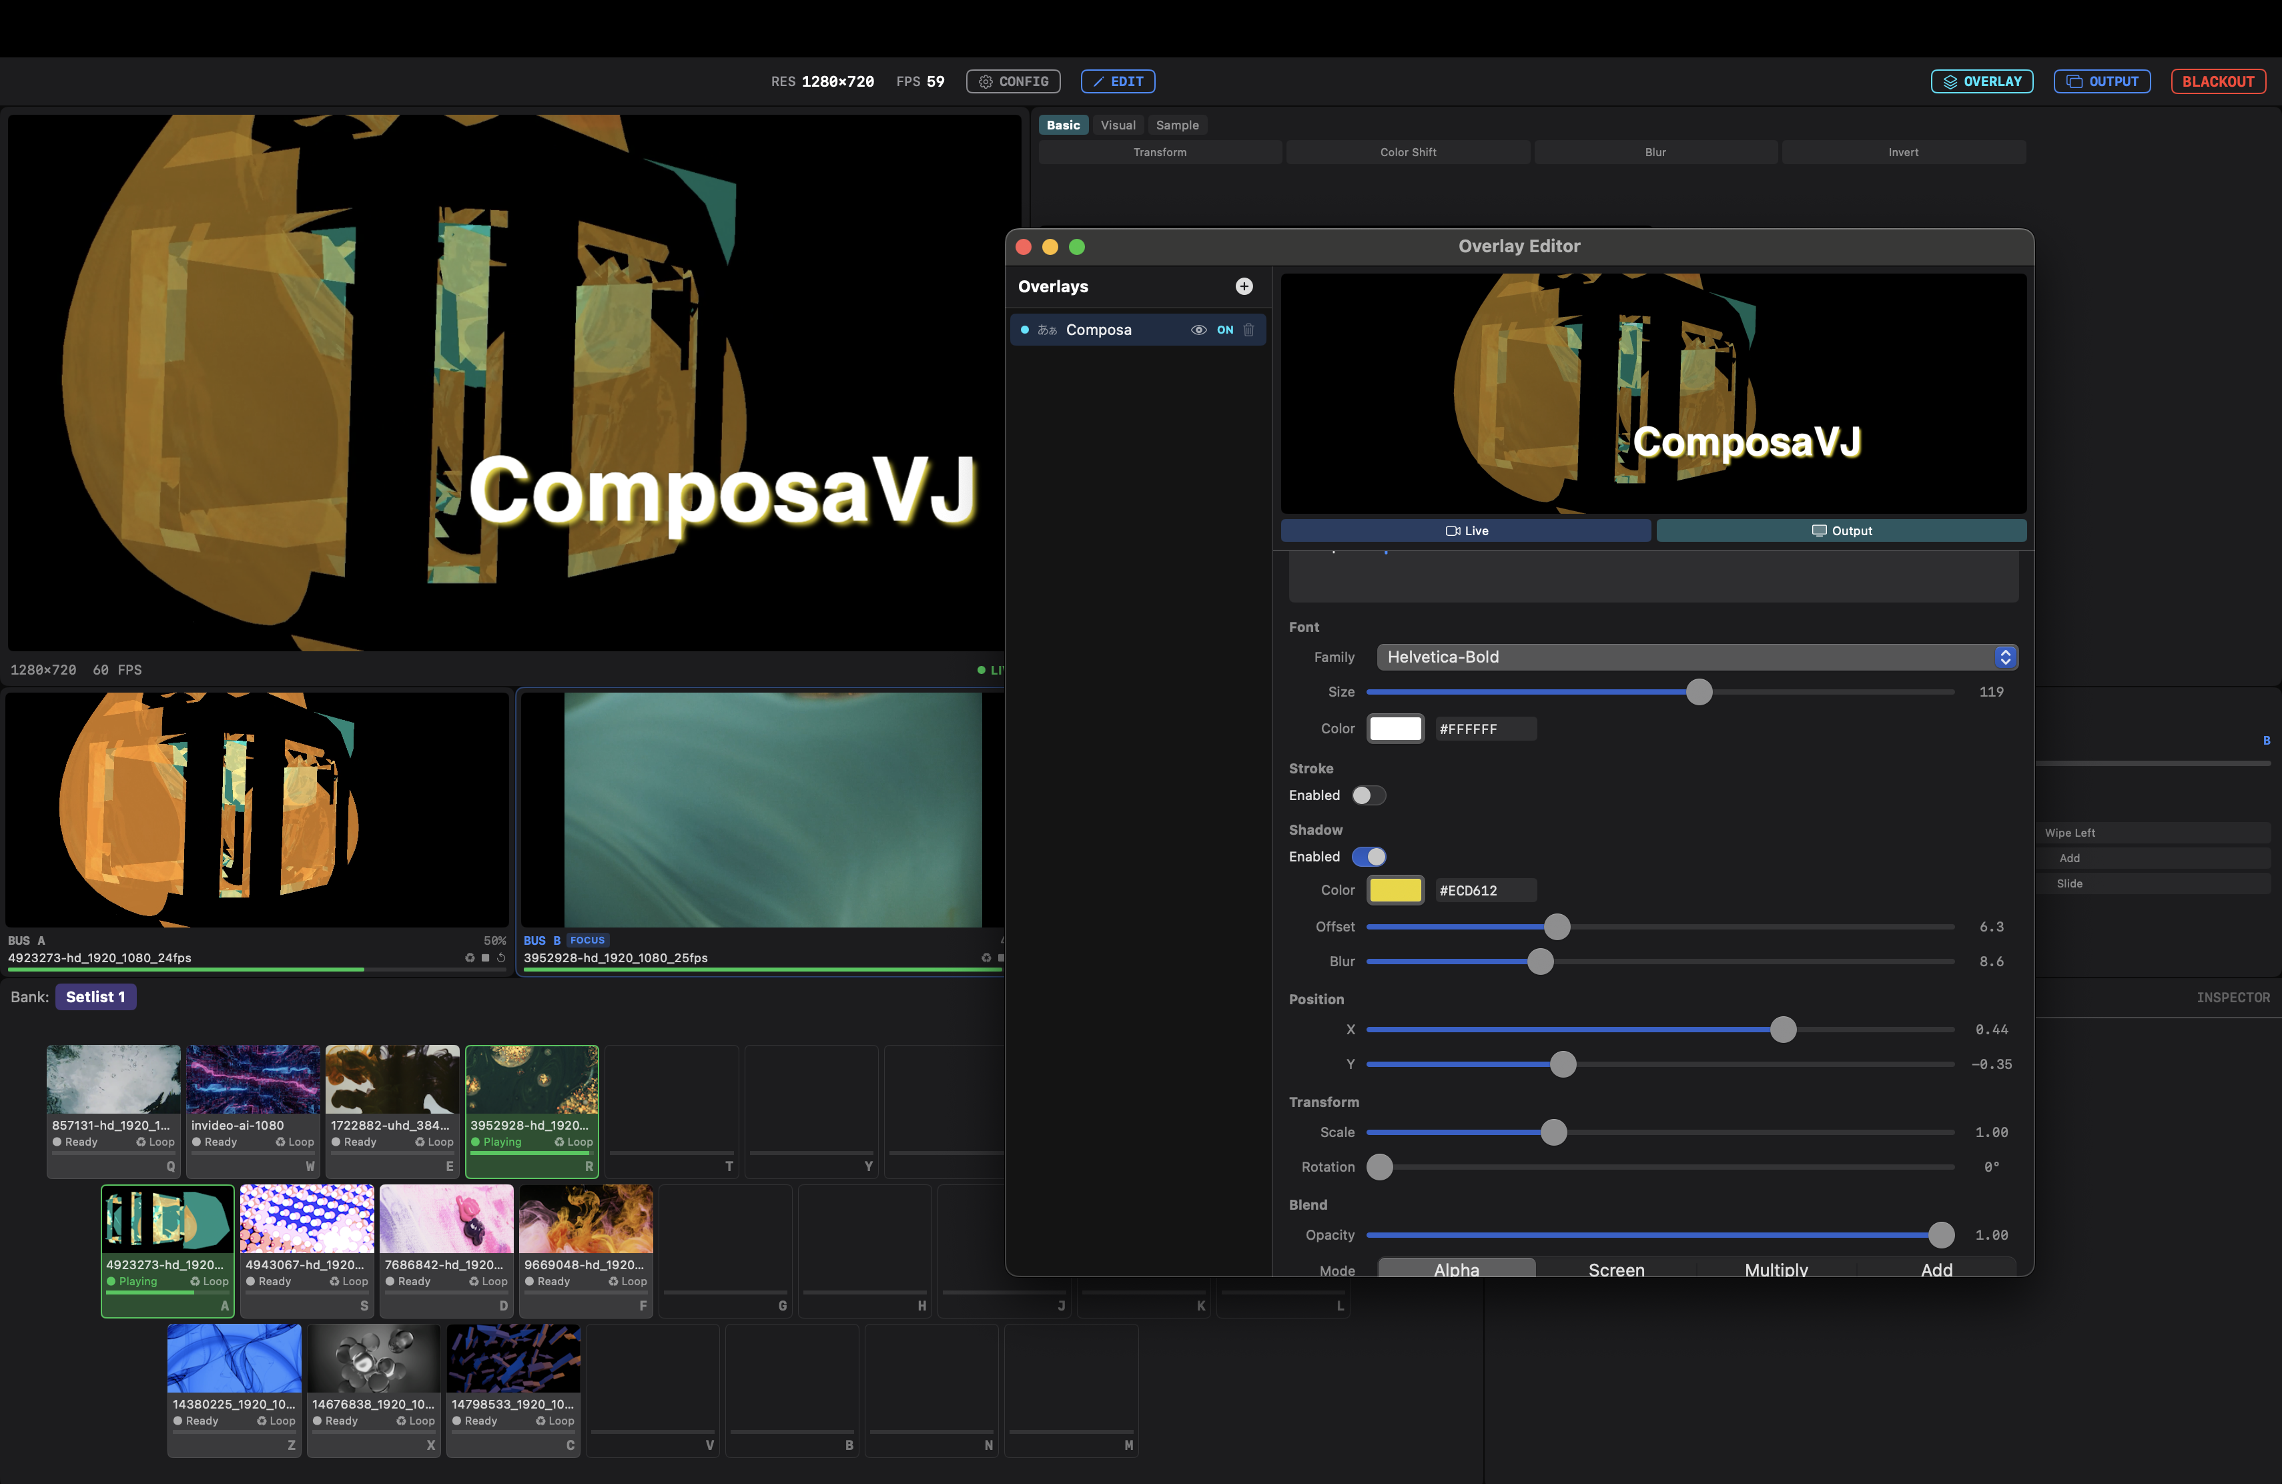Switch to the Output preview in Overlay Editor
Screen dimensions: 2282x1484
click(x=1841, y=530)
